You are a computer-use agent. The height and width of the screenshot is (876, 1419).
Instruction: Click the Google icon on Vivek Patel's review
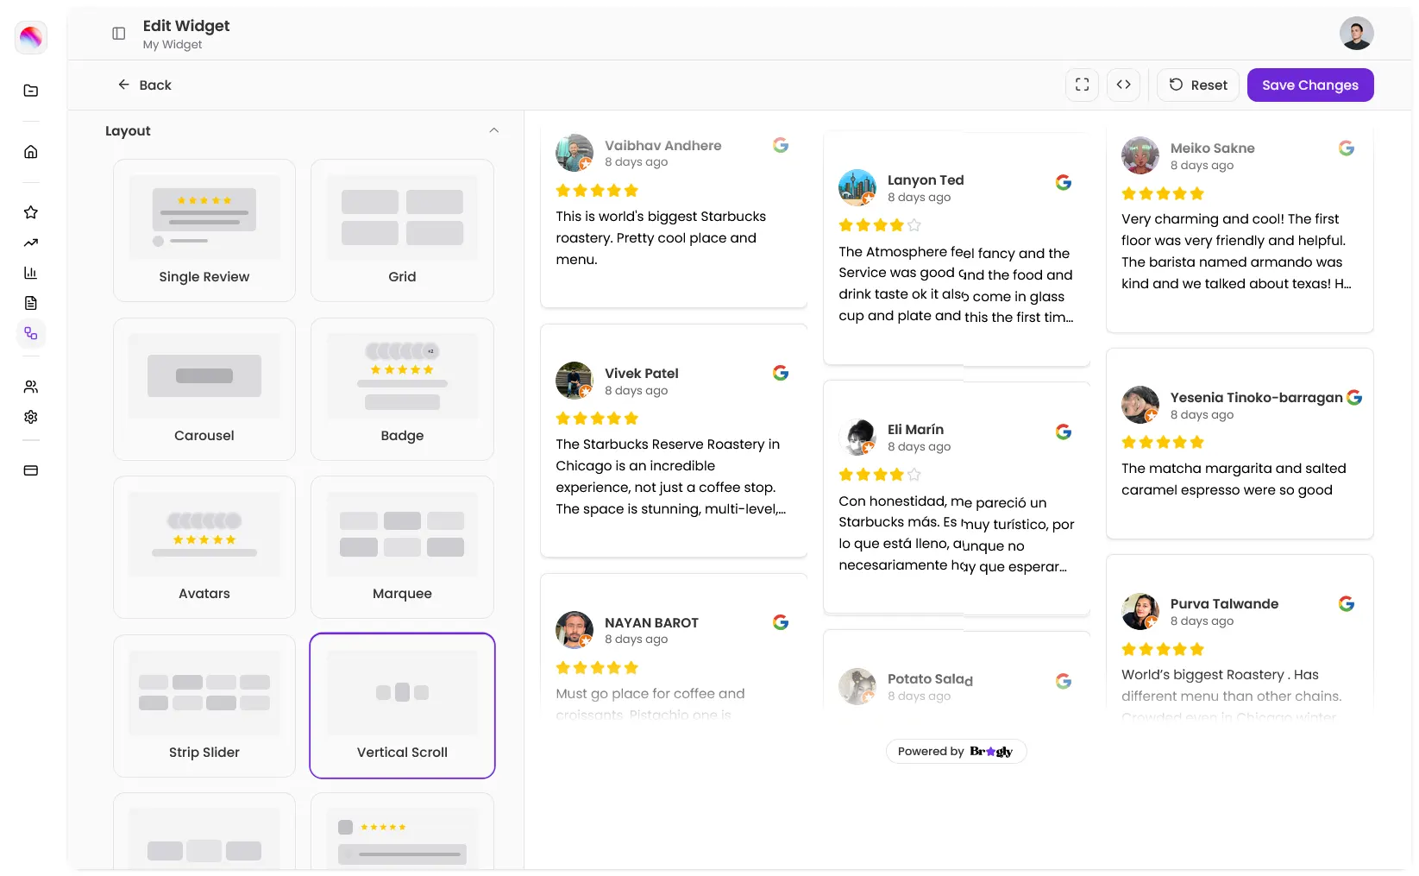point(781,373)
